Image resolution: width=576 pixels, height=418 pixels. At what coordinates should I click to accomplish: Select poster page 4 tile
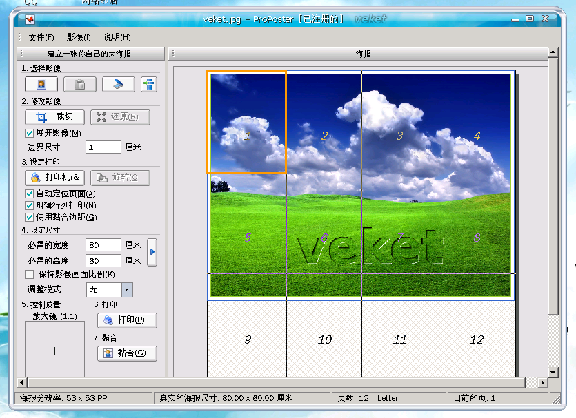click(476, 122)
